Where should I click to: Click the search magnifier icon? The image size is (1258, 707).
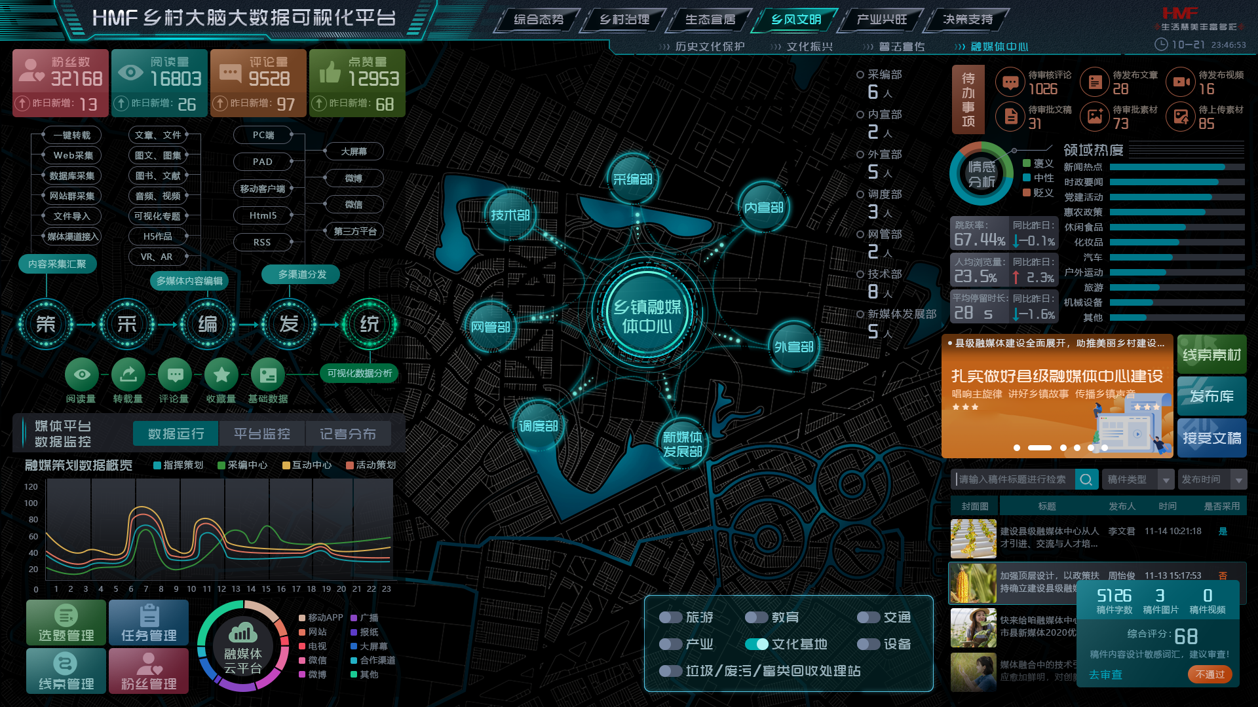tap(1086, 480)
